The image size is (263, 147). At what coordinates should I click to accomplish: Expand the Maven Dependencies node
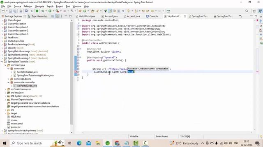(x=5, y=100)
